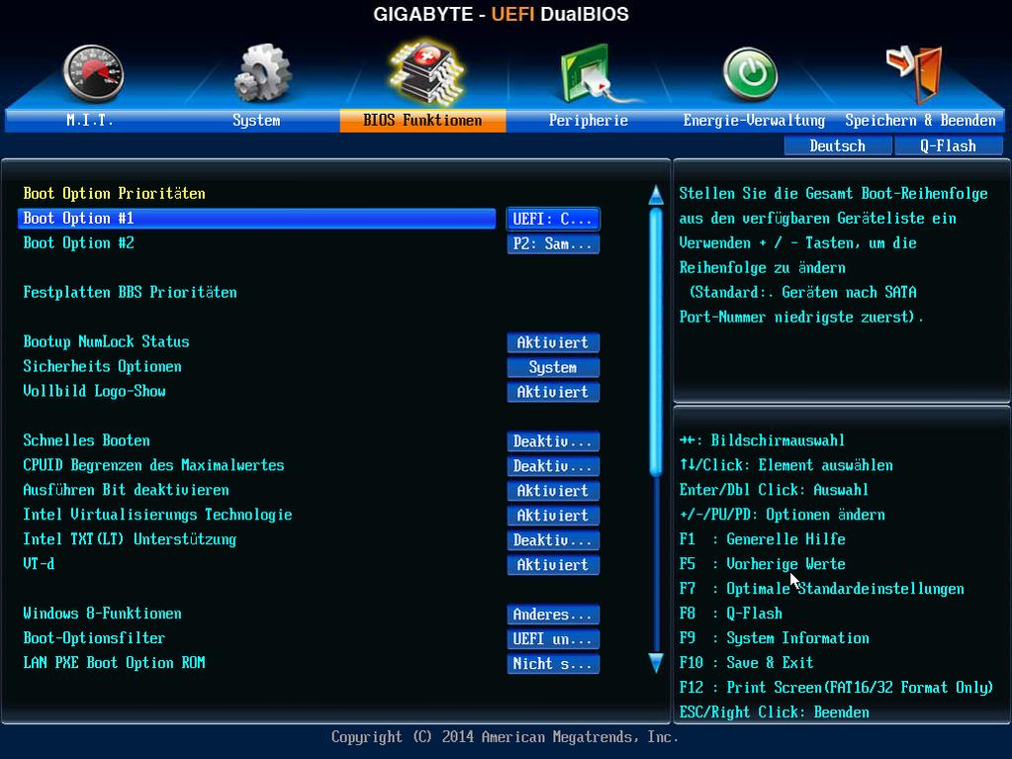Click the F10 : Save & Exit hint

(746, 663)
